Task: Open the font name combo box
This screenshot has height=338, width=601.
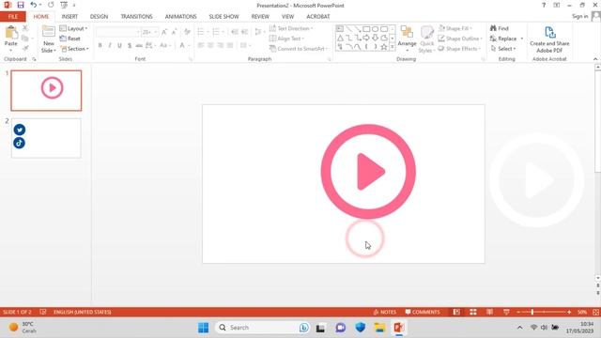Action: (117, 32)
